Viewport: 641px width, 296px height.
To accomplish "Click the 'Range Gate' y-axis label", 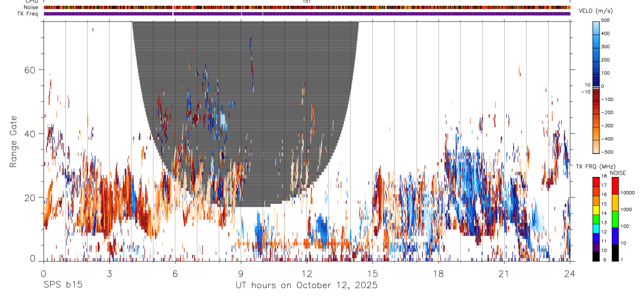I will (14, 142).
